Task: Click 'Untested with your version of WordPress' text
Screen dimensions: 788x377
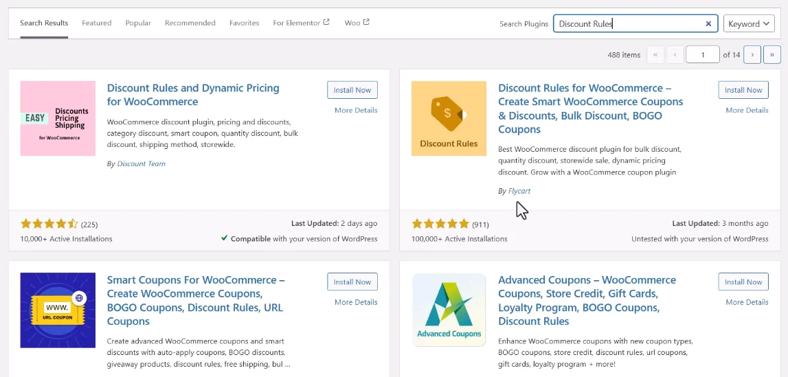Action: coord(700,239)
